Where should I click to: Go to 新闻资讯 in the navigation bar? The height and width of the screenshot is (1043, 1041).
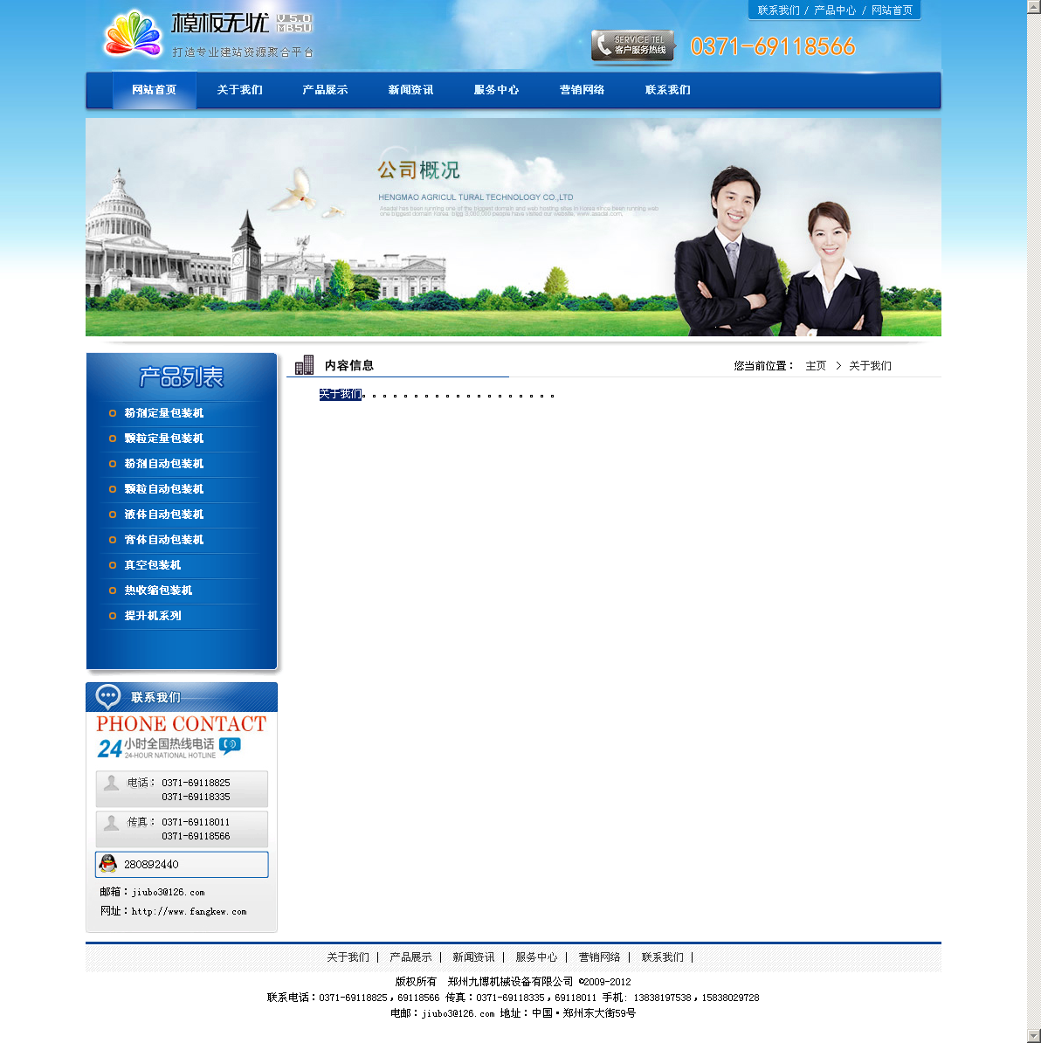click(x=410, y=90)
